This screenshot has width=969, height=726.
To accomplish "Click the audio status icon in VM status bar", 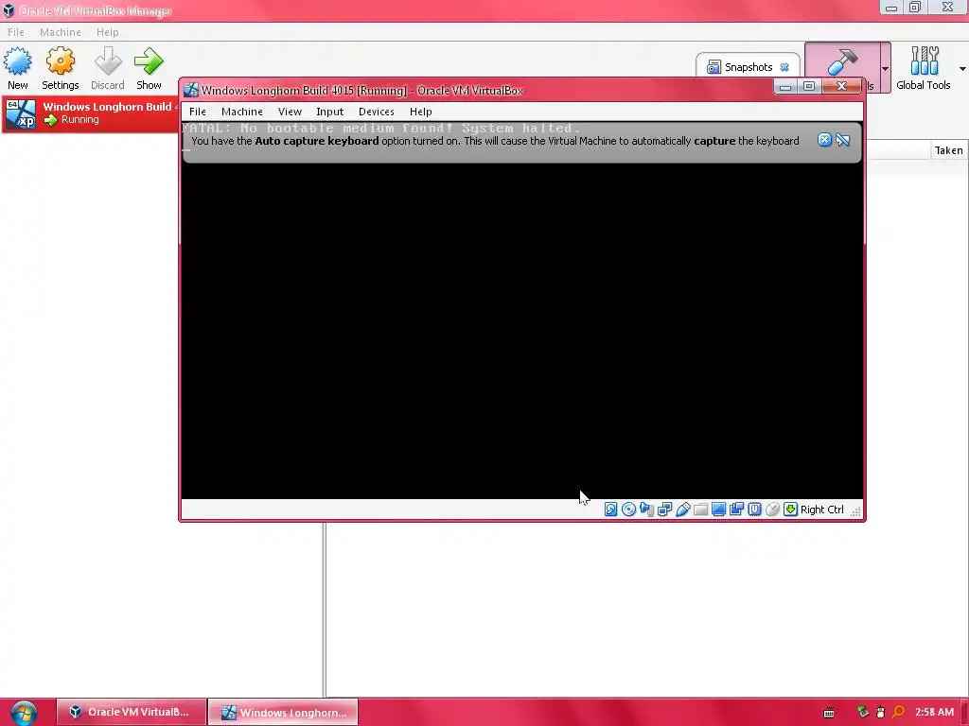I will click(646, 510).
